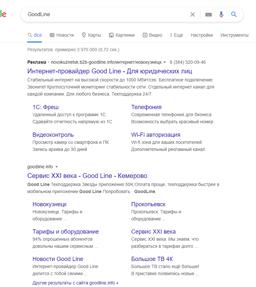The width and height of the screenshot is (256, 287).
Task: Clear the search box with the X icon
Action: [193, 14]
